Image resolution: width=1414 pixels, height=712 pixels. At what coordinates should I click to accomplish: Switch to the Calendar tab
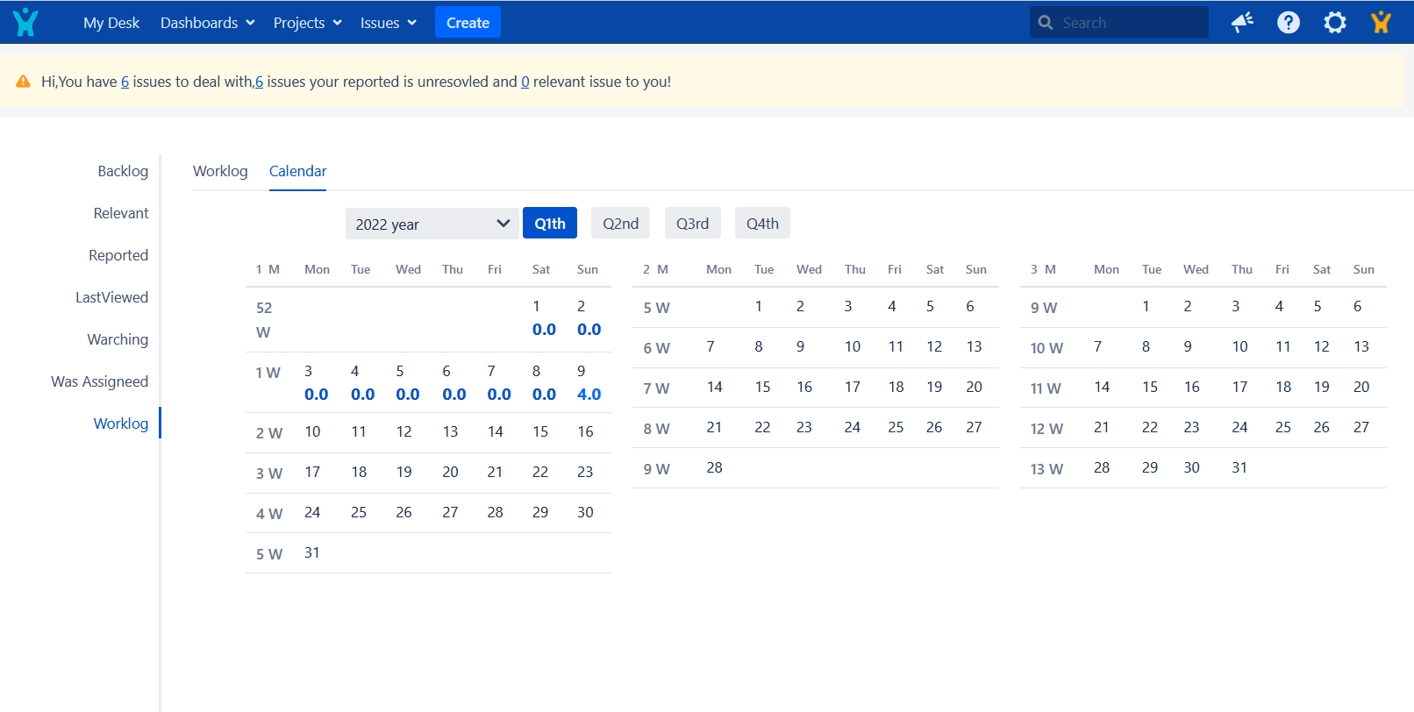(x=297, y=171)
